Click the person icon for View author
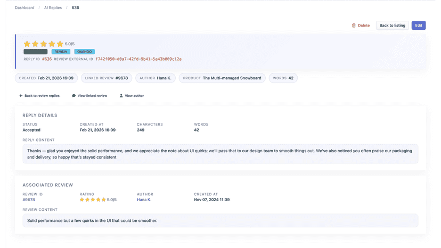 coord(121,96)
